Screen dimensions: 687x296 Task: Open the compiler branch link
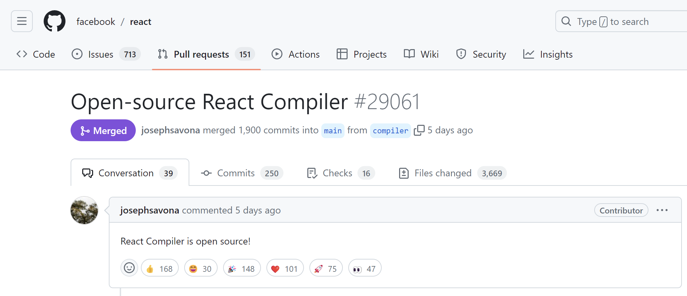[x=391, y=131]
